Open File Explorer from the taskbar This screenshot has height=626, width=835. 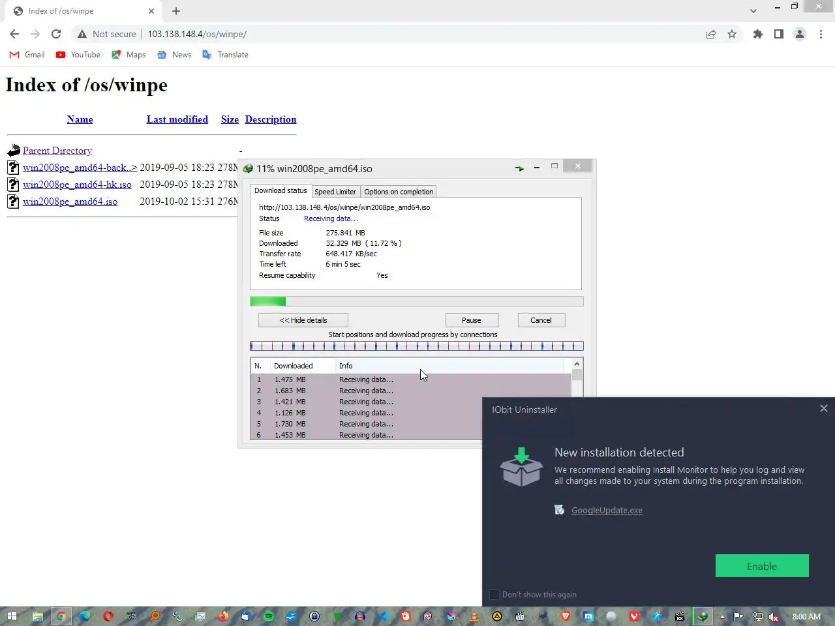click(38, 616)
